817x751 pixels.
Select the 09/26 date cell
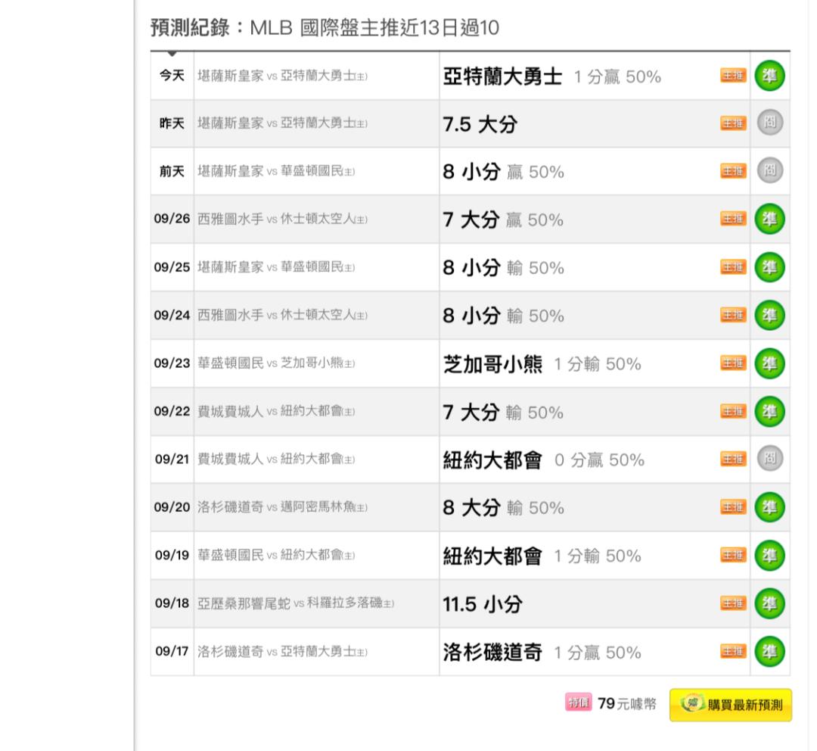coord(172,219)
